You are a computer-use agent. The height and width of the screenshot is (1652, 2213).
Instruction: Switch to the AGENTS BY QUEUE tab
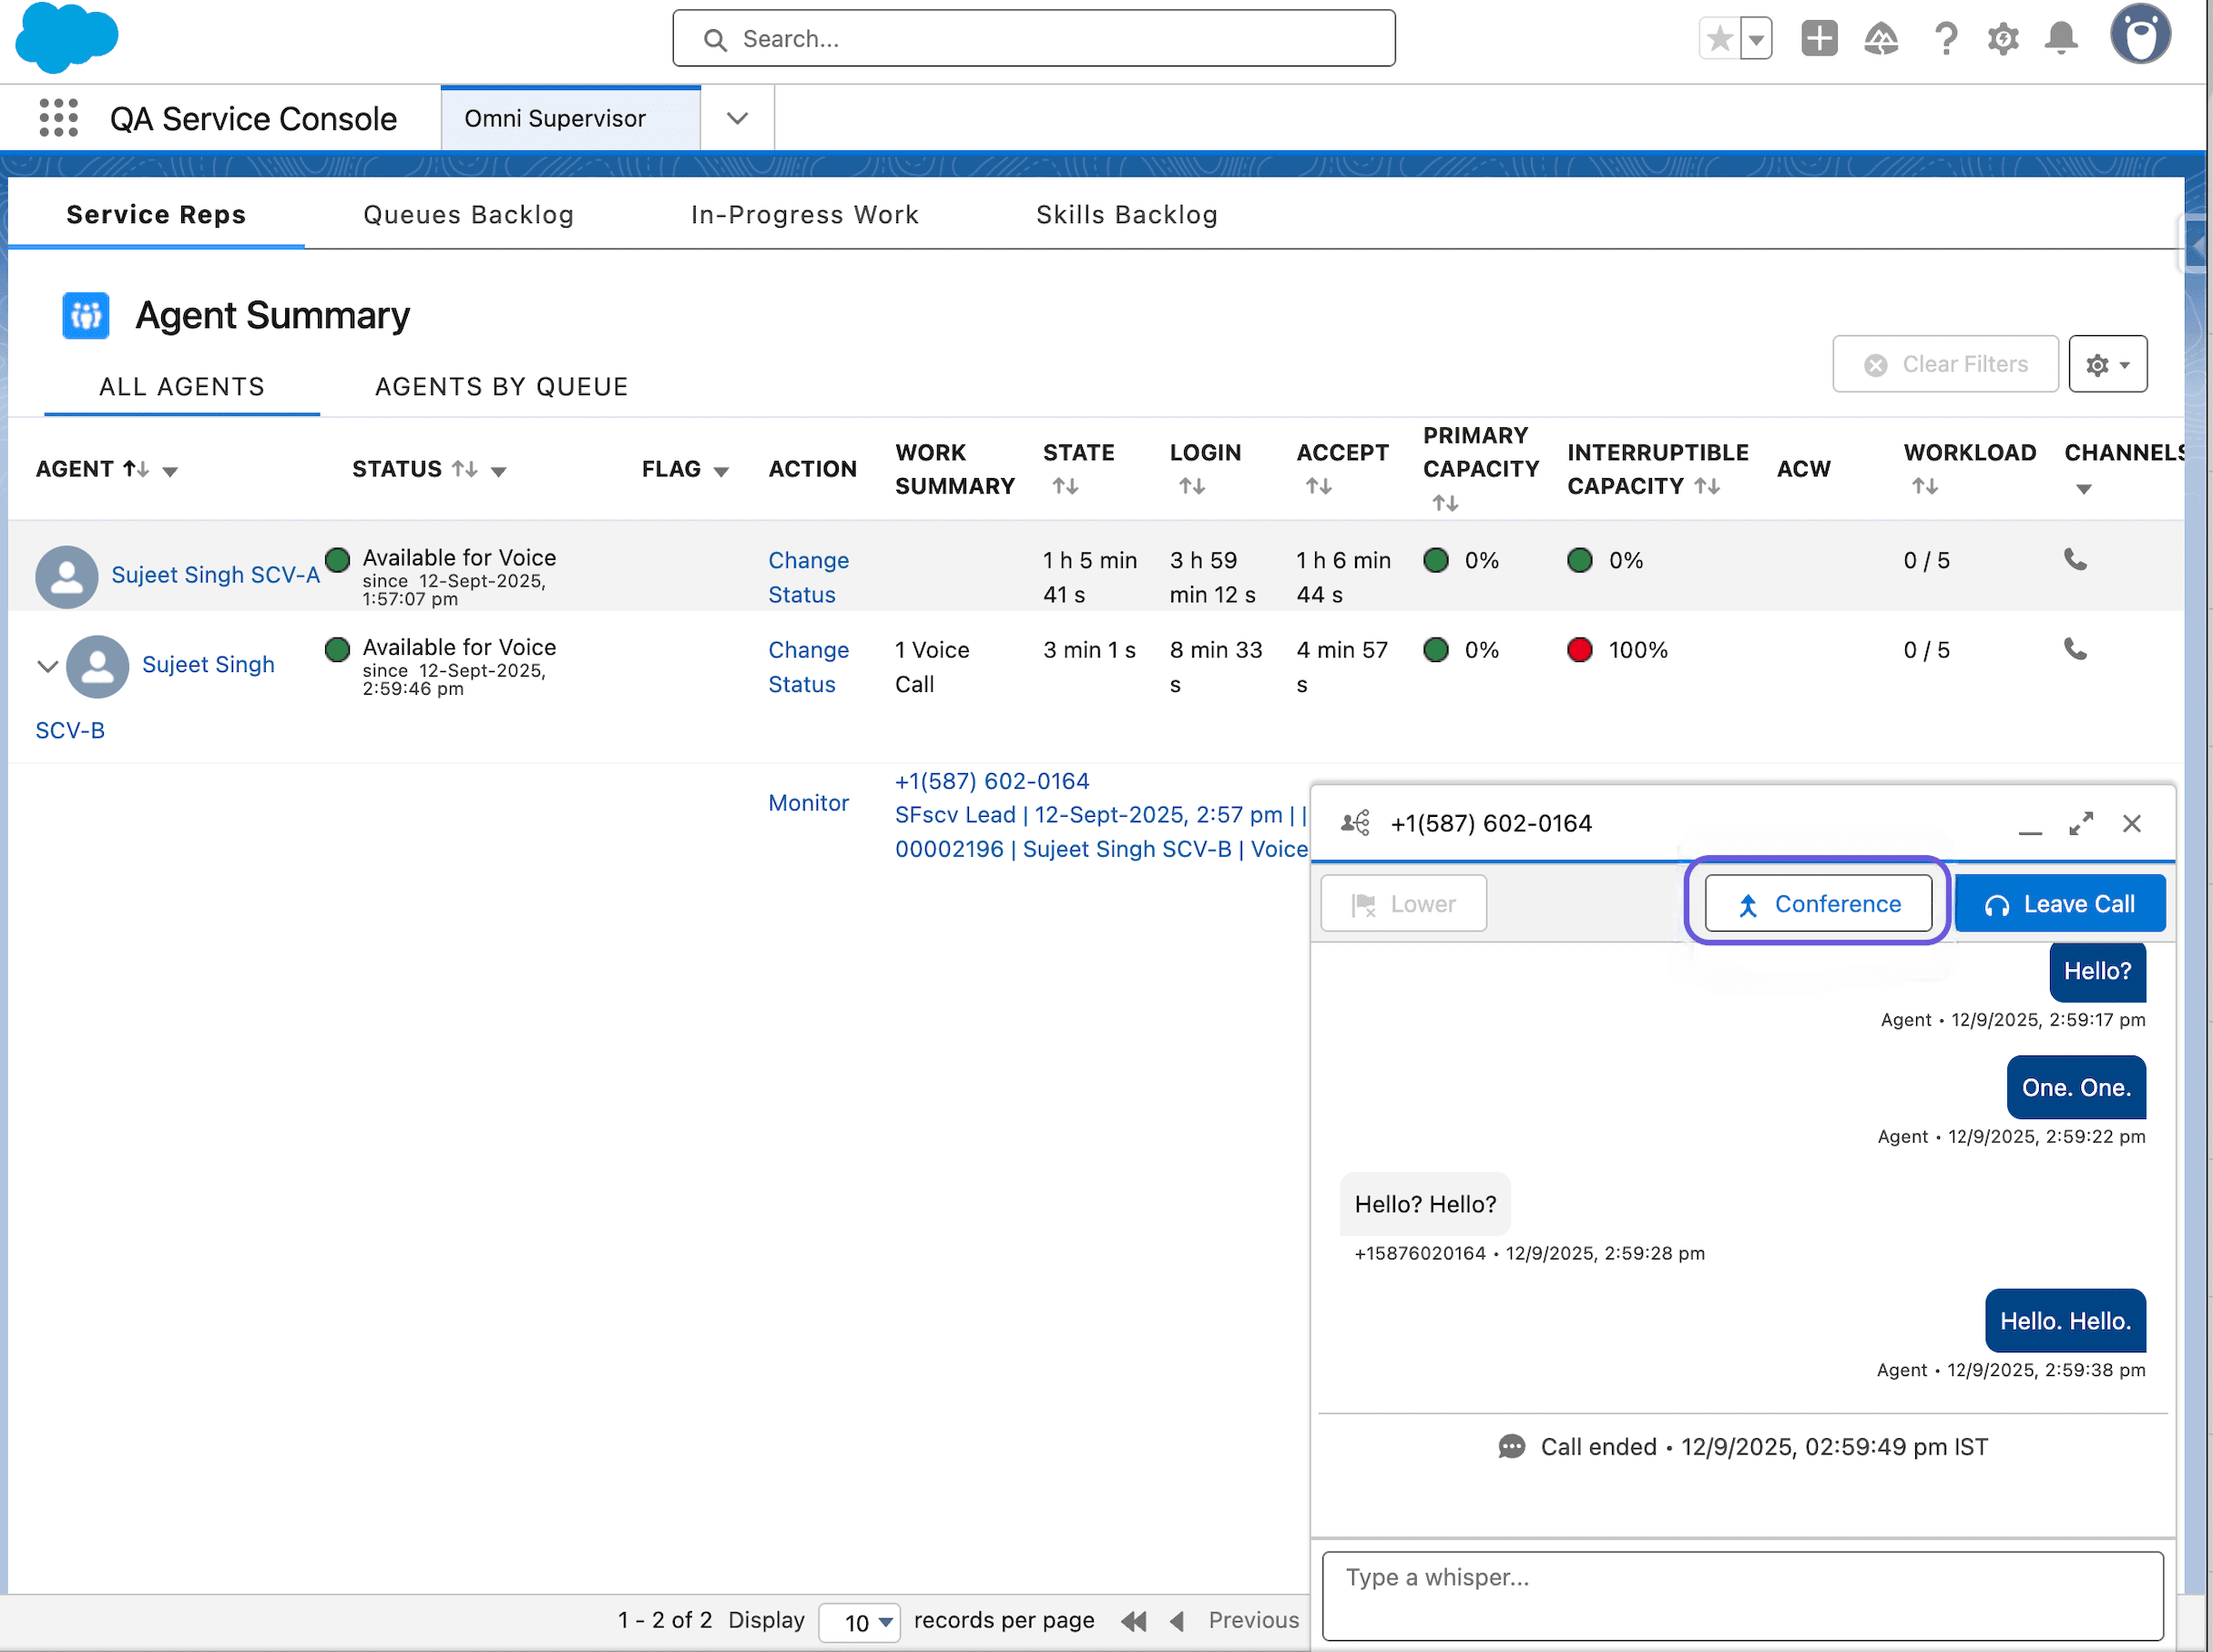pyautogui.click(x=501, y=386)
